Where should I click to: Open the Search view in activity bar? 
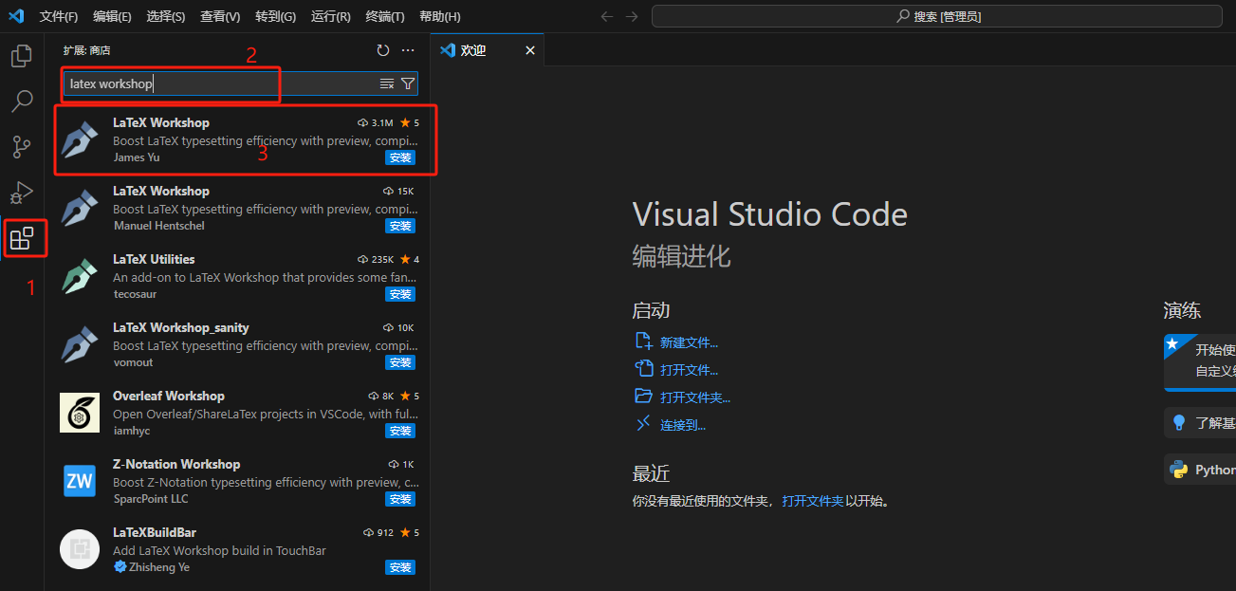click(21, 101)
